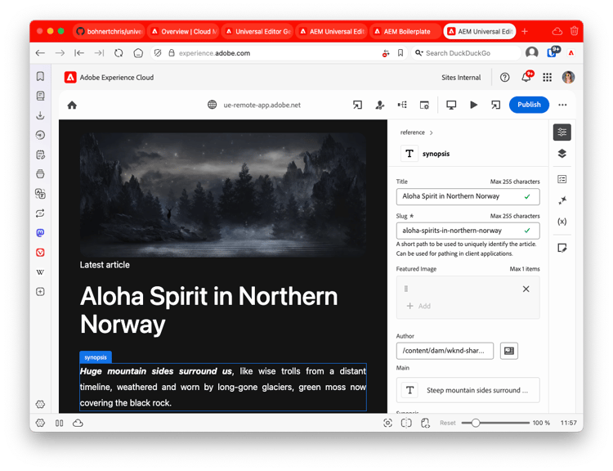Click the Aloha Spirit in Northern Norway heading
The width and height of the screenshot is (613, 471).
click(x=208, y=310)
